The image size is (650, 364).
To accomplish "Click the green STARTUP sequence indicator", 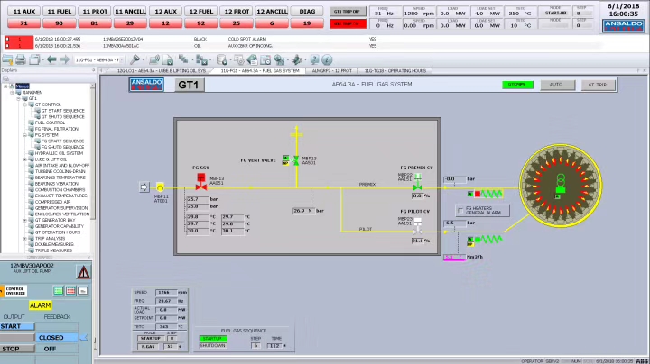I will coord(213,338).
